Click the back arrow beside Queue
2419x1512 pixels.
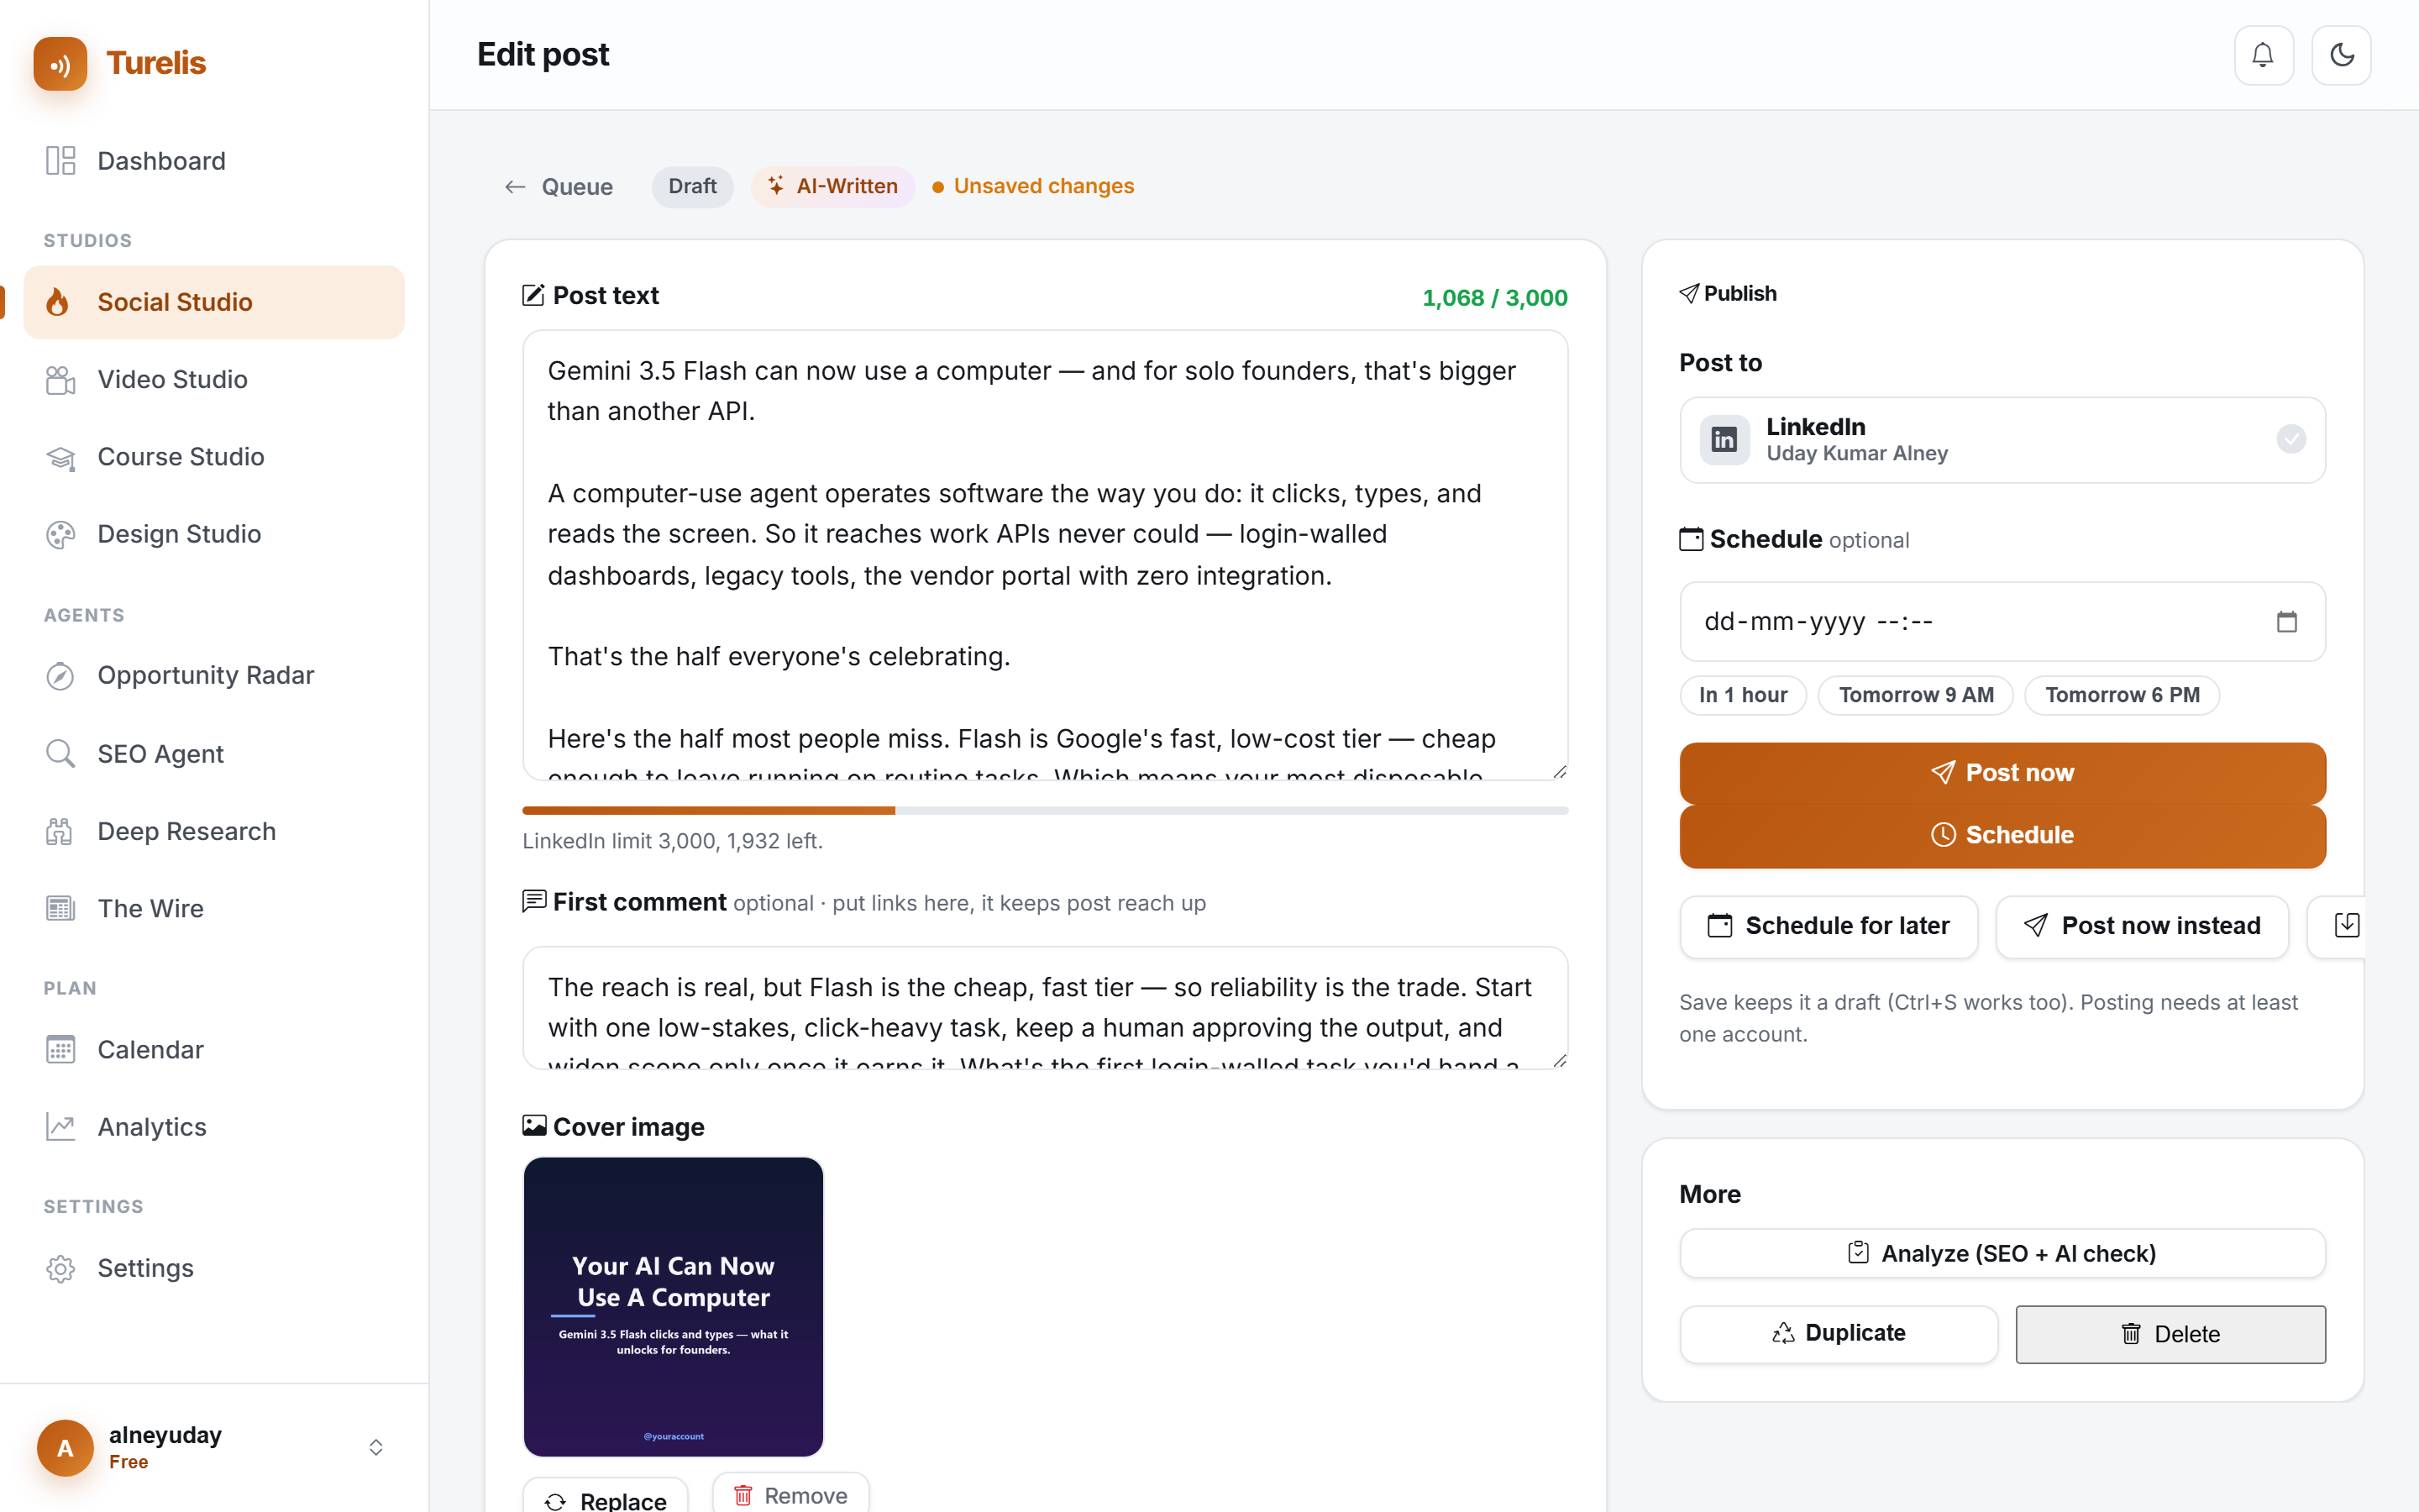tap(515, 187)
